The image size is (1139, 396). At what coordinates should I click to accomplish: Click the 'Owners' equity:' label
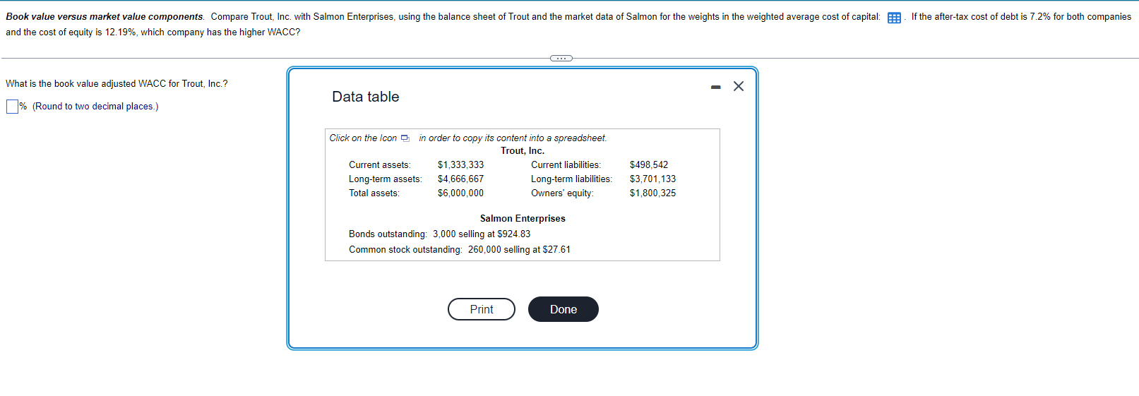562,193
